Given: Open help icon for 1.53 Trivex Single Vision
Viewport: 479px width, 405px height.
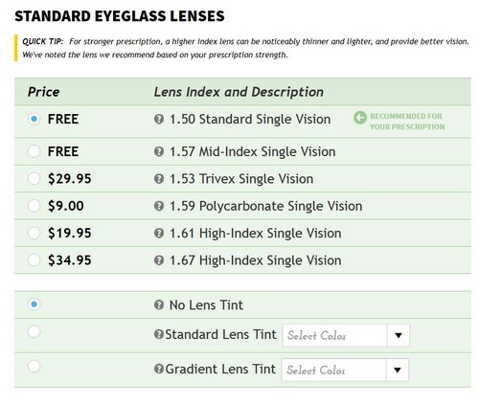Looking at the screenshot, I should pos(159,179).
